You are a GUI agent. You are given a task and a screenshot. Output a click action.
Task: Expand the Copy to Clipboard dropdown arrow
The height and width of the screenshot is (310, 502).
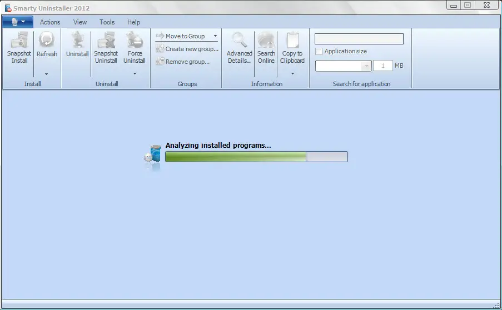292,73
